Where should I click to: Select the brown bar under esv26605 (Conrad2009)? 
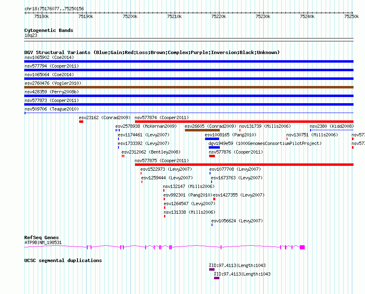pos(202,130)
